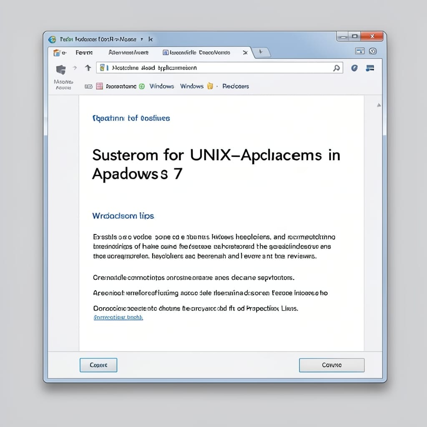This screenshot has height=427, width=427.
Task: Close the active tab with the X
Action: click(245, 53)
